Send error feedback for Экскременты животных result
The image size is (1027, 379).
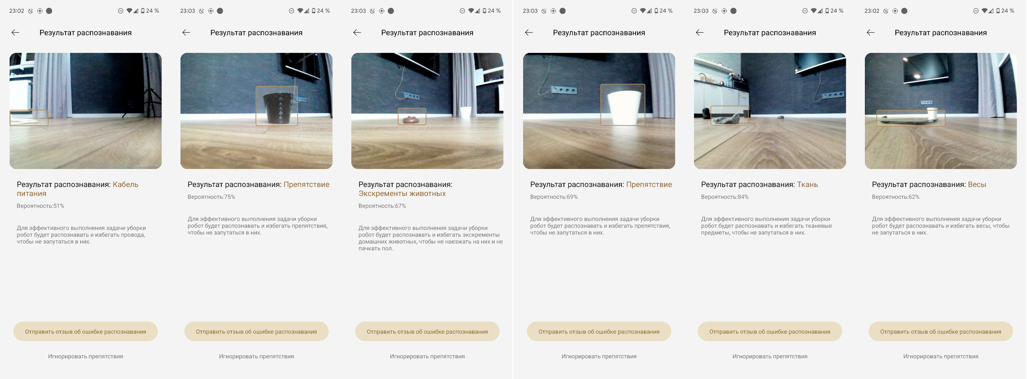point(427,331)
